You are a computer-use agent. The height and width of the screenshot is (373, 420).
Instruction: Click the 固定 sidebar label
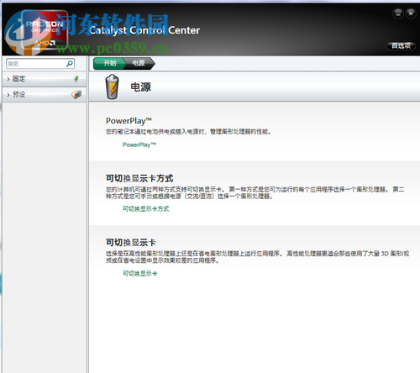click(x=19, y=79)
